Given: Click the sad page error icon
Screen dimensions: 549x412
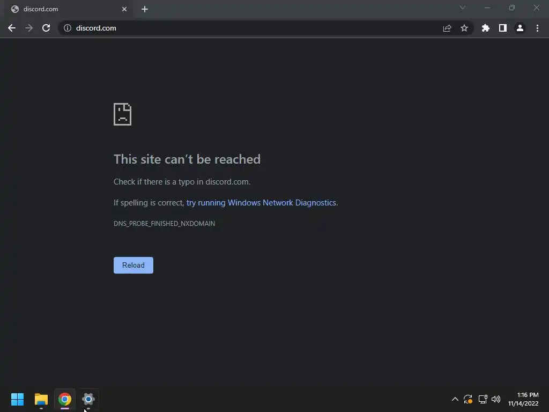Looking at the screenshot, I should click(123, 114).
